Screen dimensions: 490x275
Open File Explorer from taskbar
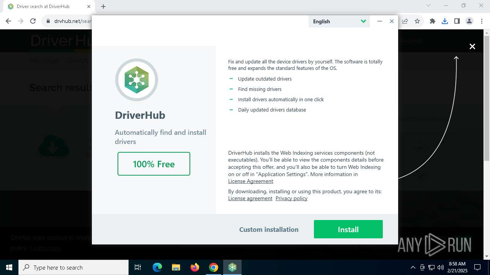point(176,267)
